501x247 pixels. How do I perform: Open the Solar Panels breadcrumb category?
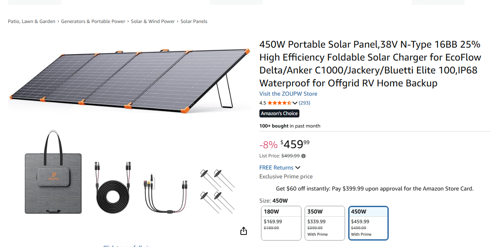coord(194,21)
